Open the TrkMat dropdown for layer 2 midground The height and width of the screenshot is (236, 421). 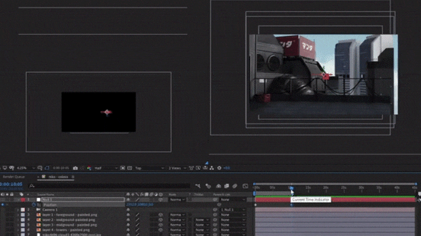click(x=202, y=220)
